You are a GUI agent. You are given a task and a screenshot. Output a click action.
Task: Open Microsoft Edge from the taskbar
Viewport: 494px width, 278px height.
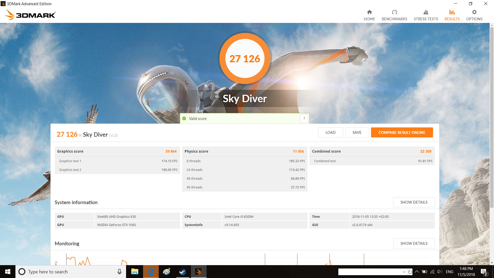coord(151,272)
